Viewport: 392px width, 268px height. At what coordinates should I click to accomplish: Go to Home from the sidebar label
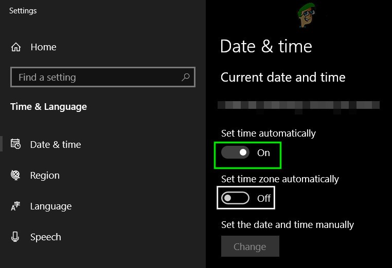(x=43, y=47)
